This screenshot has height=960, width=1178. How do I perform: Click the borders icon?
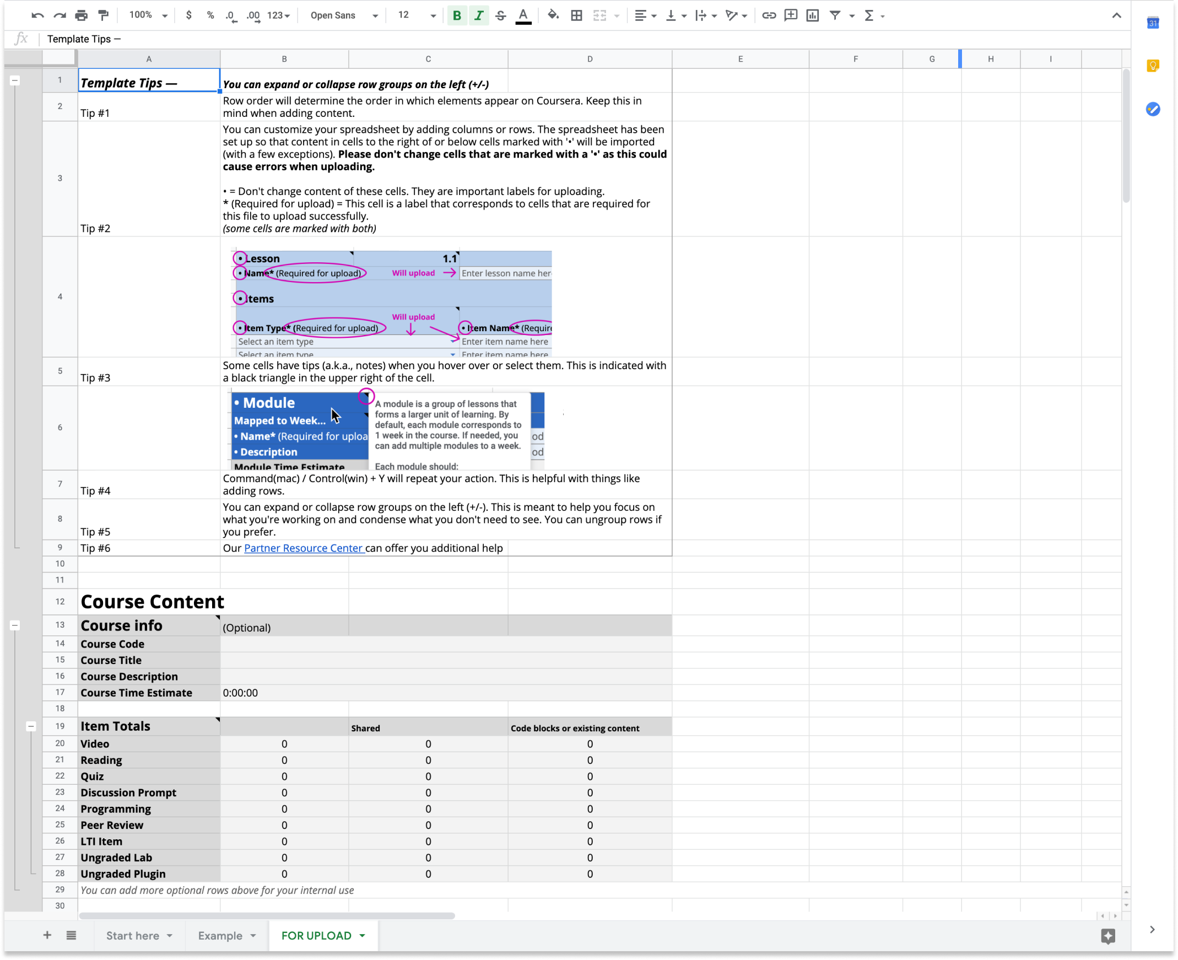(x=576, y=15)
